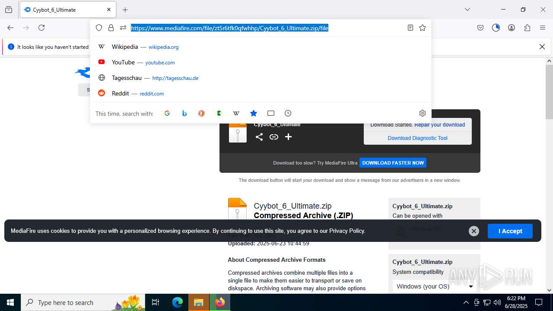Screen dimensions: 553x311
Task: Click the Cyybot_6_Ultimate.zip file title
Action: point(292,206)
